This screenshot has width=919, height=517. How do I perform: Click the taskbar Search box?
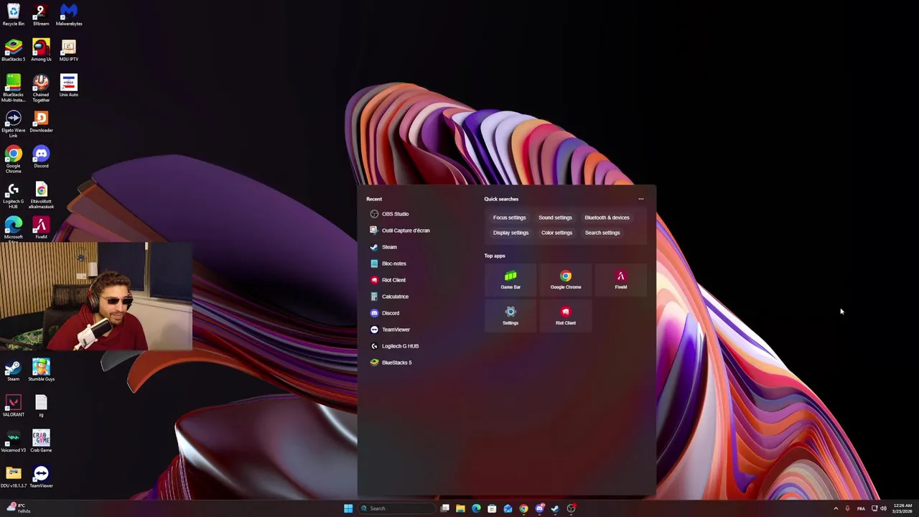click(x=398, y=508)
